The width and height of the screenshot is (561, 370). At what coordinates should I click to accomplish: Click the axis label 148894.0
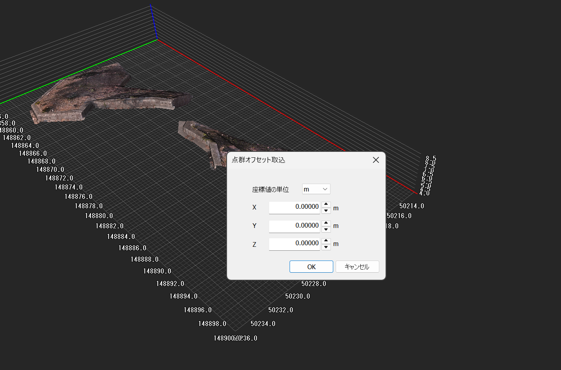click(183, 296)
